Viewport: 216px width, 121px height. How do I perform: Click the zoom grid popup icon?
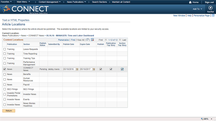[87, 40]
